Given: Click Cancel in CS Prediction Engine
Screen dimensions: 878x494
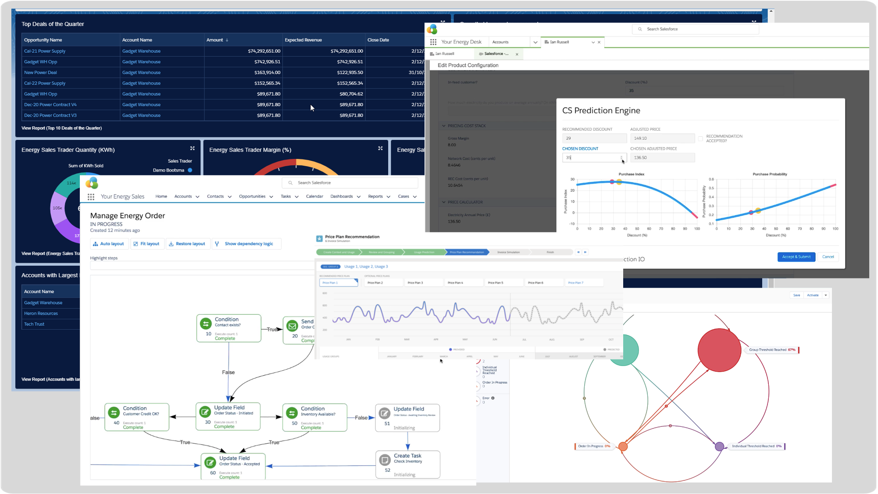Looking at the screenshot, I should [828, 257].
